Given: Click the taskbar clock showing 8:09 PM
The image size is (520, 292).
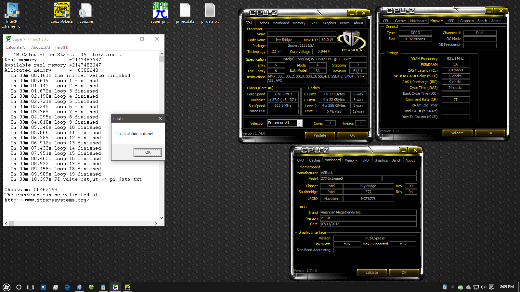Looking at the screenshot, I should coord(507,287).
